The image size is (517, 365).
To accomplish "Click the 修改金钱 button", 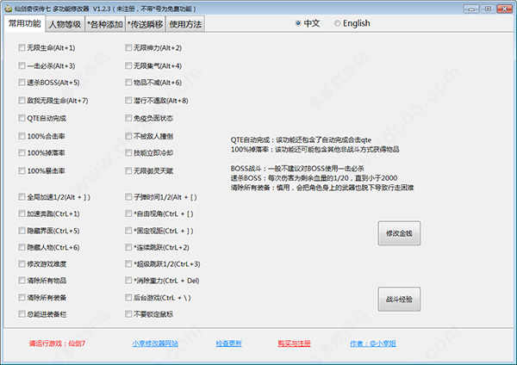I will click(x=399, y=233).
